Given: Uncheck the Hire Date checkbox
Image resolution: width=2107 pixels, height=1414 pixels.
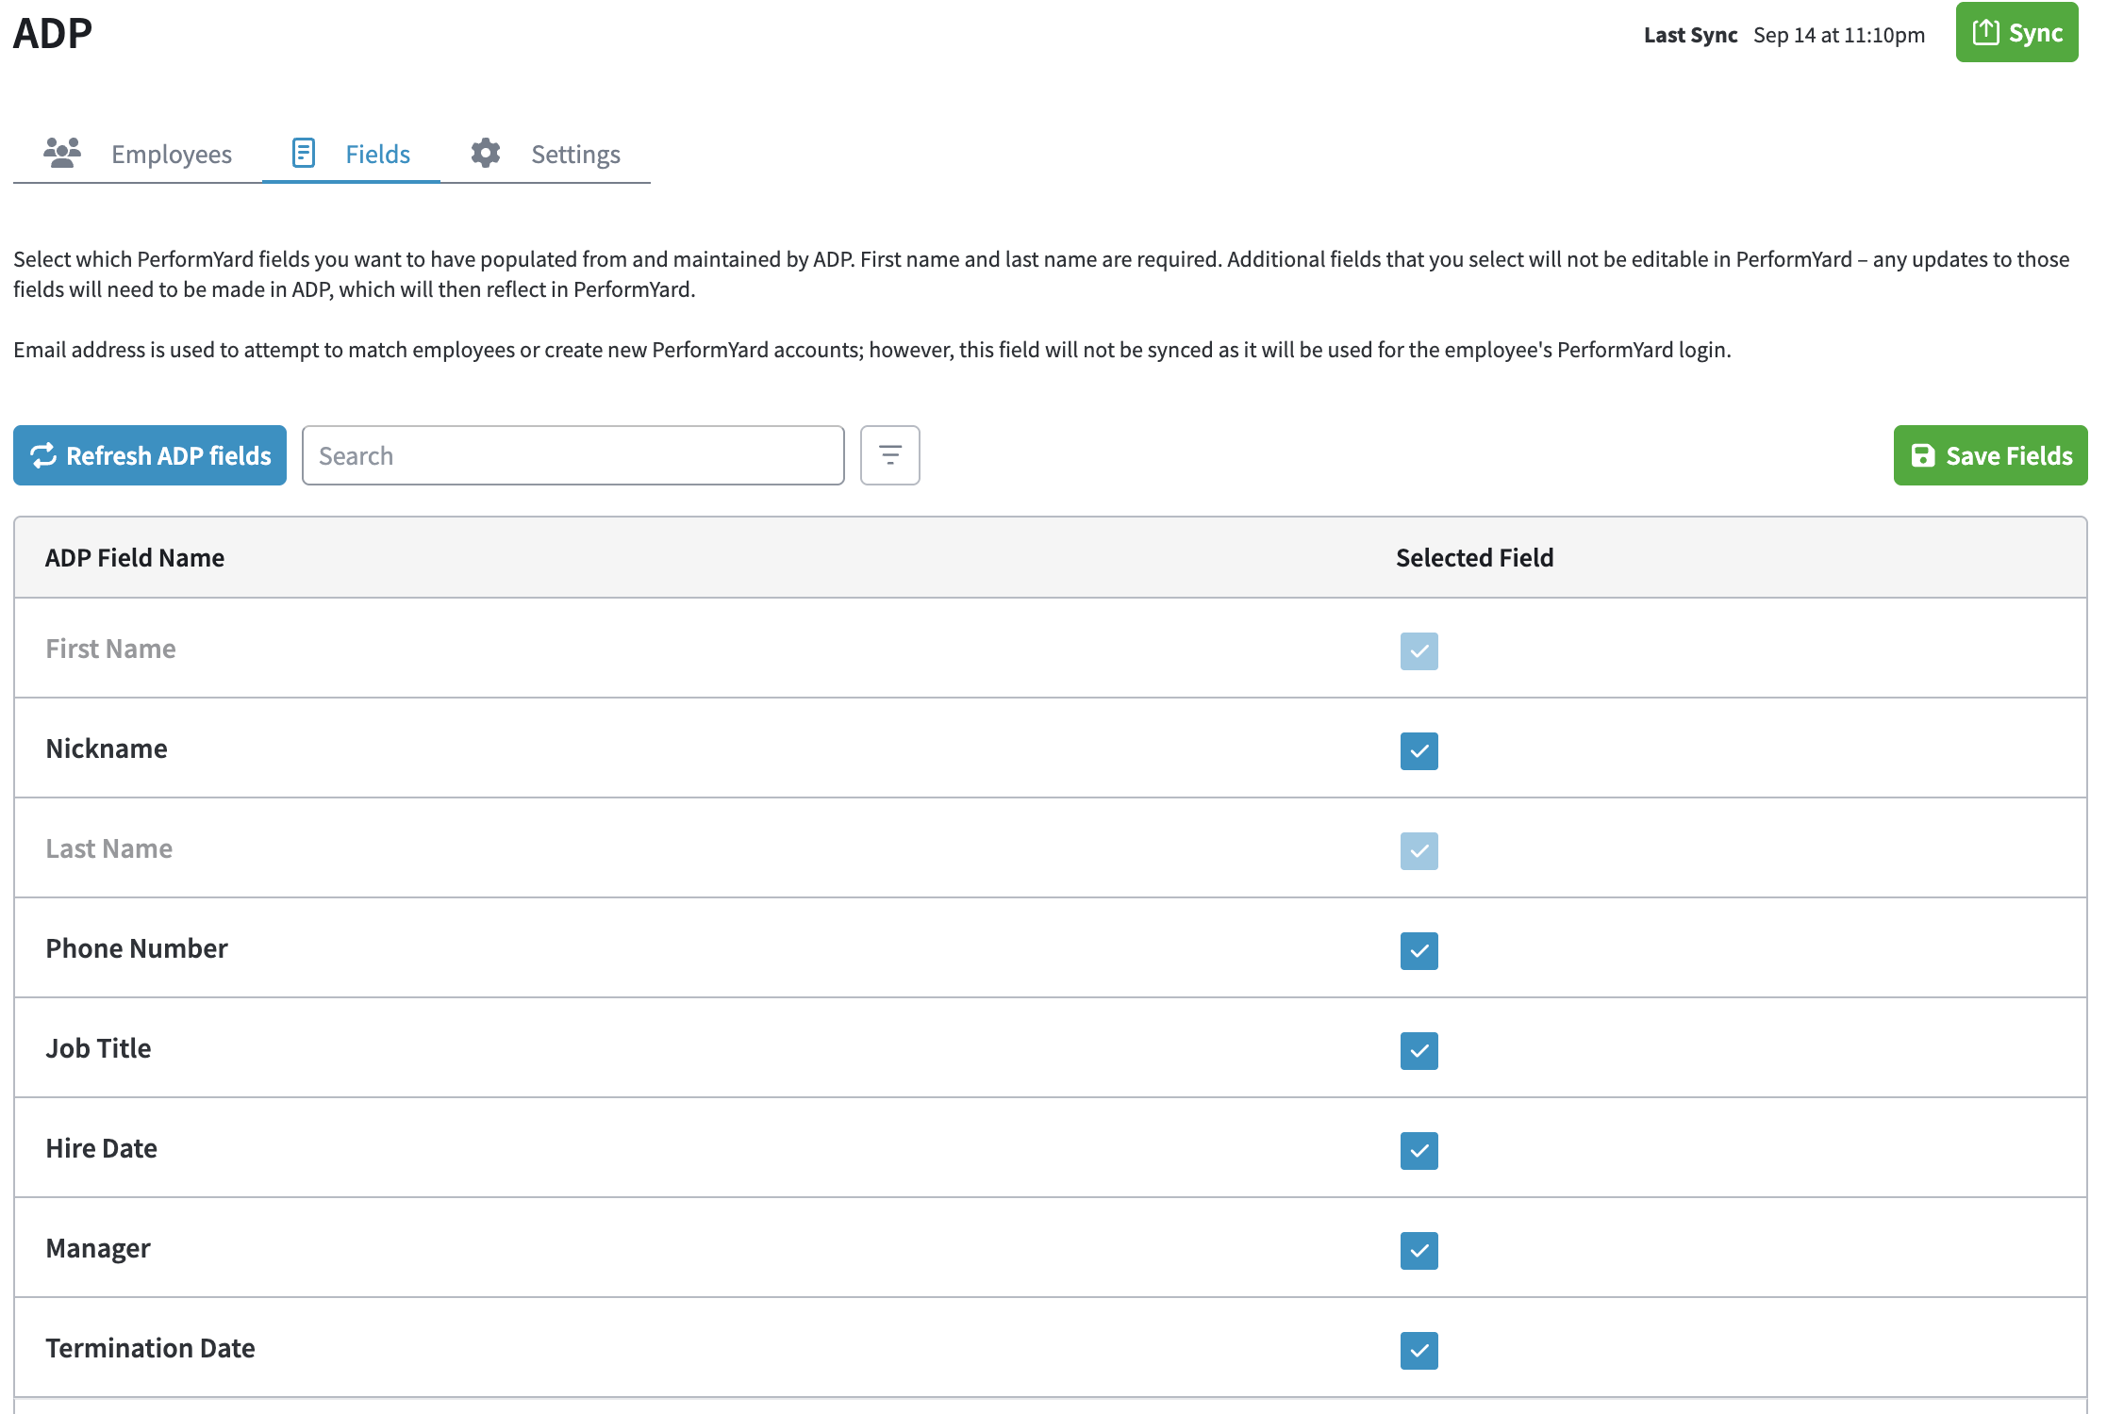Looking at the screenshot, I should pos(1419,1151).
